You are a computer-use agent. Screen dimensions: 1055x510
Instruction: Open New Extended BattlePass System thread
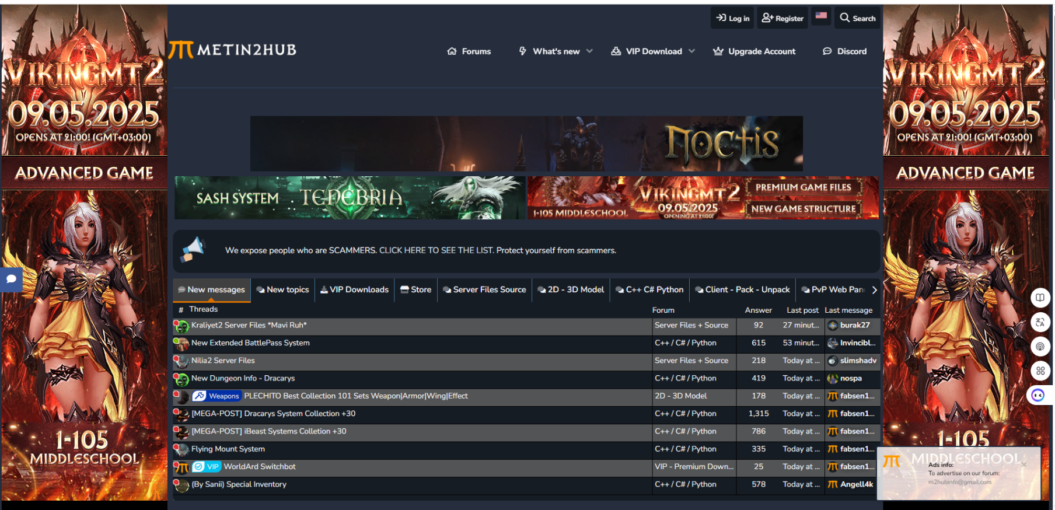pos(250,343)
